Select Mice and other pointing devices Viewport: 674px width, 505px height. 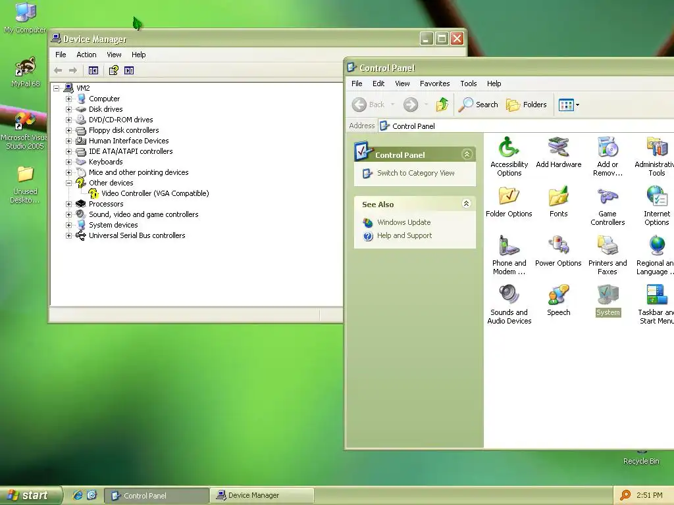(x=138, y=172)
